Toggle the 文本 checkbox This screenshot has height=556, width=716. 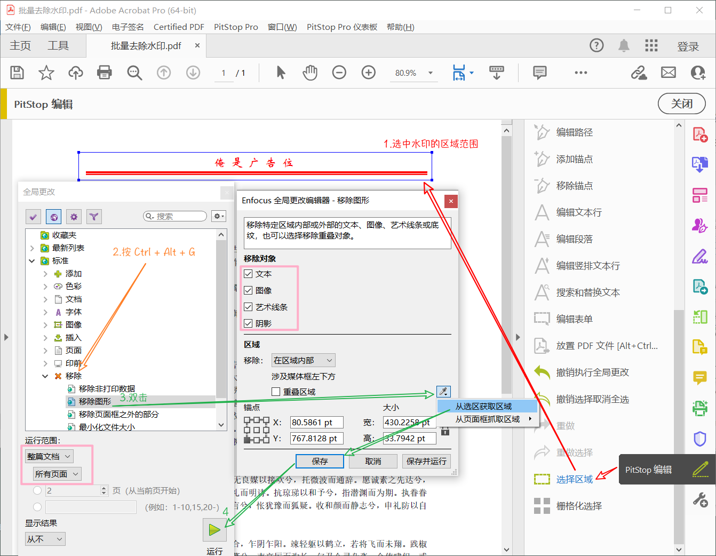coord(248,274)
